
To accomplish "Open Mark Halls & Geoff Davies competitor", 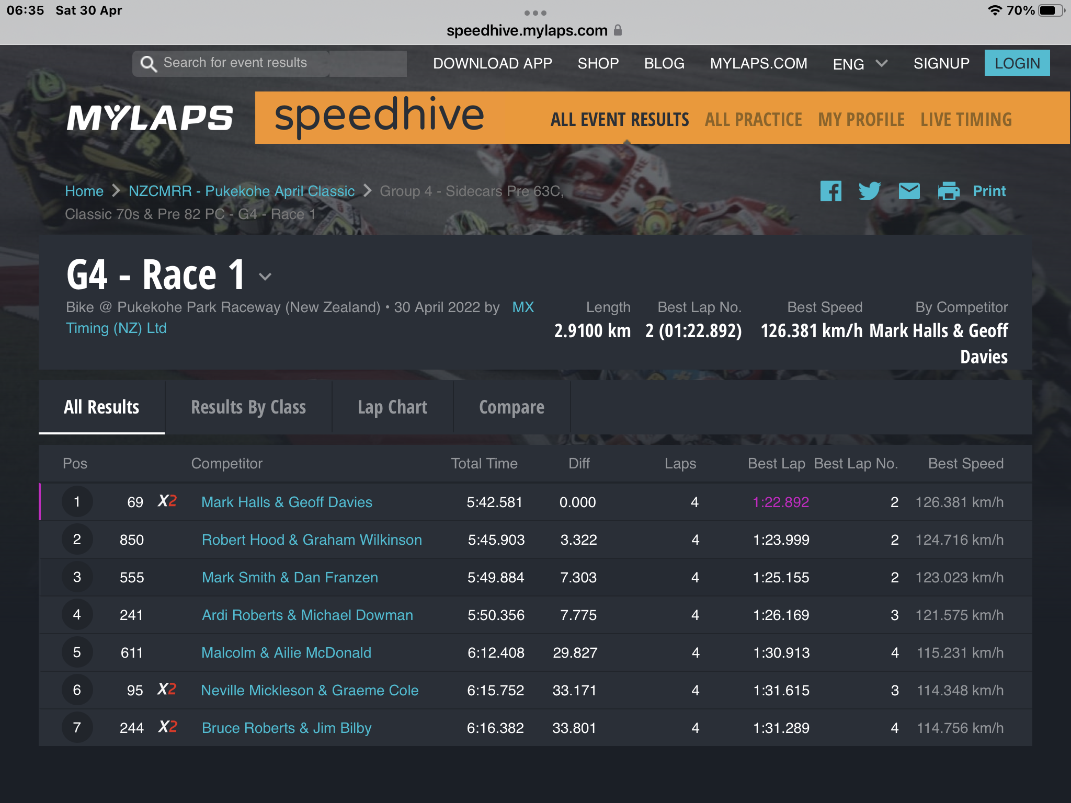I will (x=287, y=502).
